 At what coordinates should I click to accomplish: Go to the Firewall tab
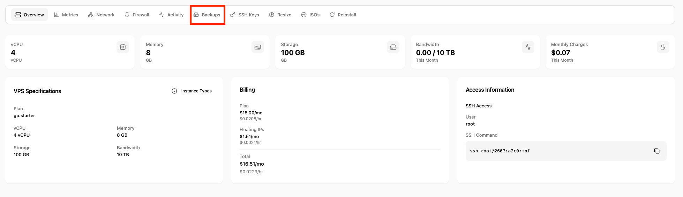click(x=137, y=15)
